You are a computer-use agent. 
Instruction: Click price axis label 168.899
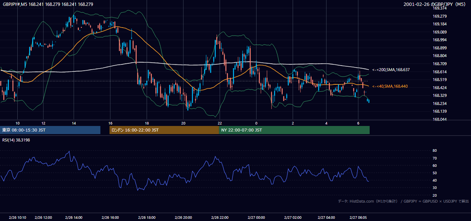point(439,48)
